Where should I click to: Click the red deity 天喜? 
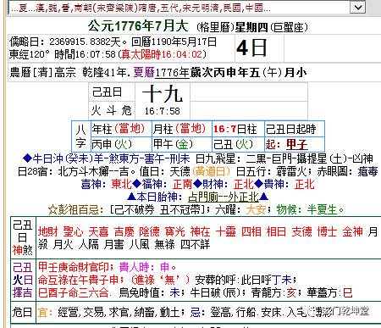tap(98, 232)
